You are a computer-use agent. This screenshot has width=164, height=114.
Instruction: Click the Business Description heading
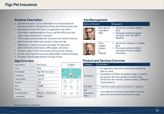(29, 20)
